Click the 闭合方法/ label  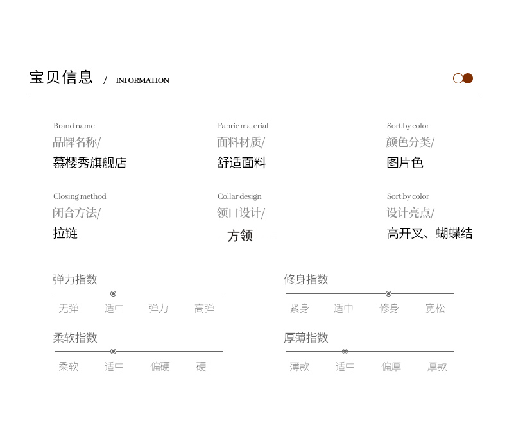76,213
